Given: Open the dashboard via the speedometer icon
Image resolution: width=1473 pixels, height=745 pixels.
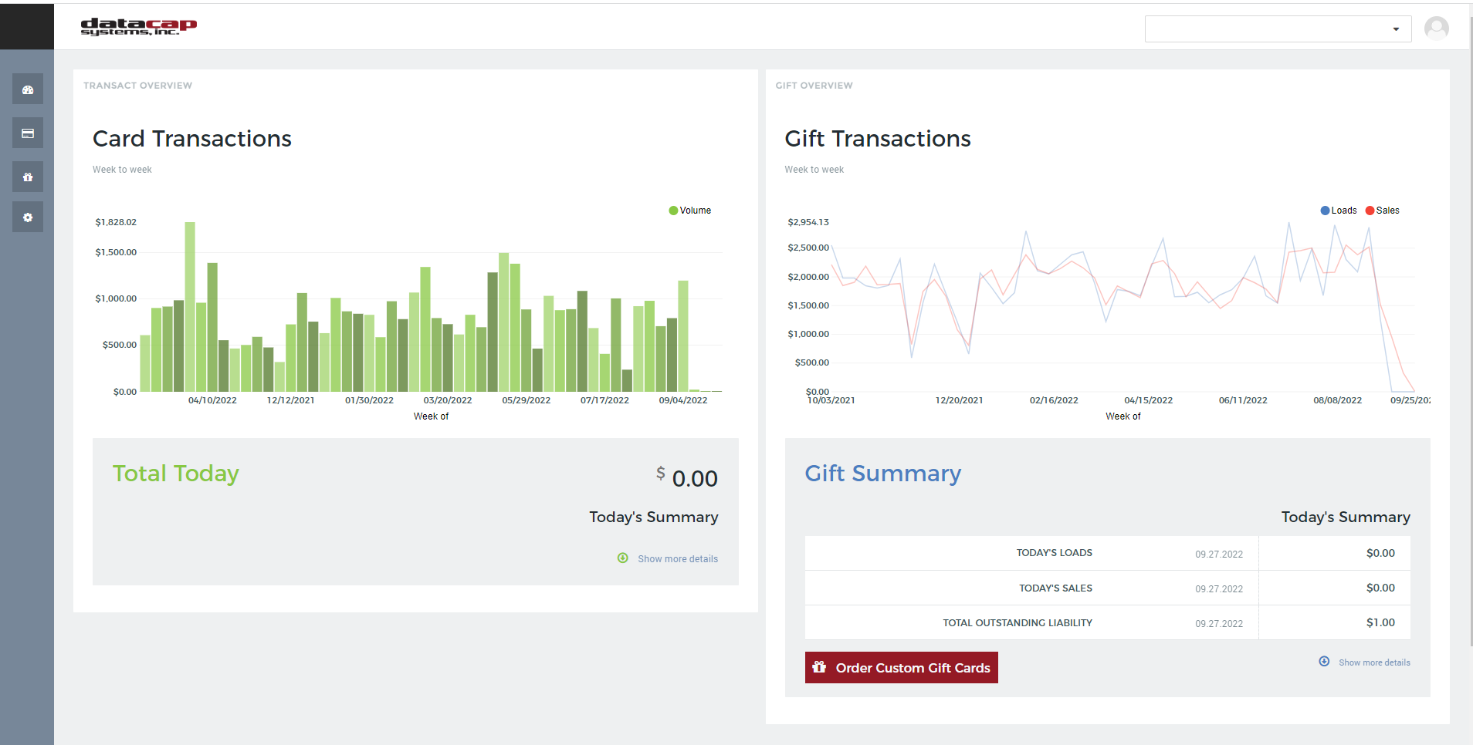Looking at the screenshot, I should 27,89.
